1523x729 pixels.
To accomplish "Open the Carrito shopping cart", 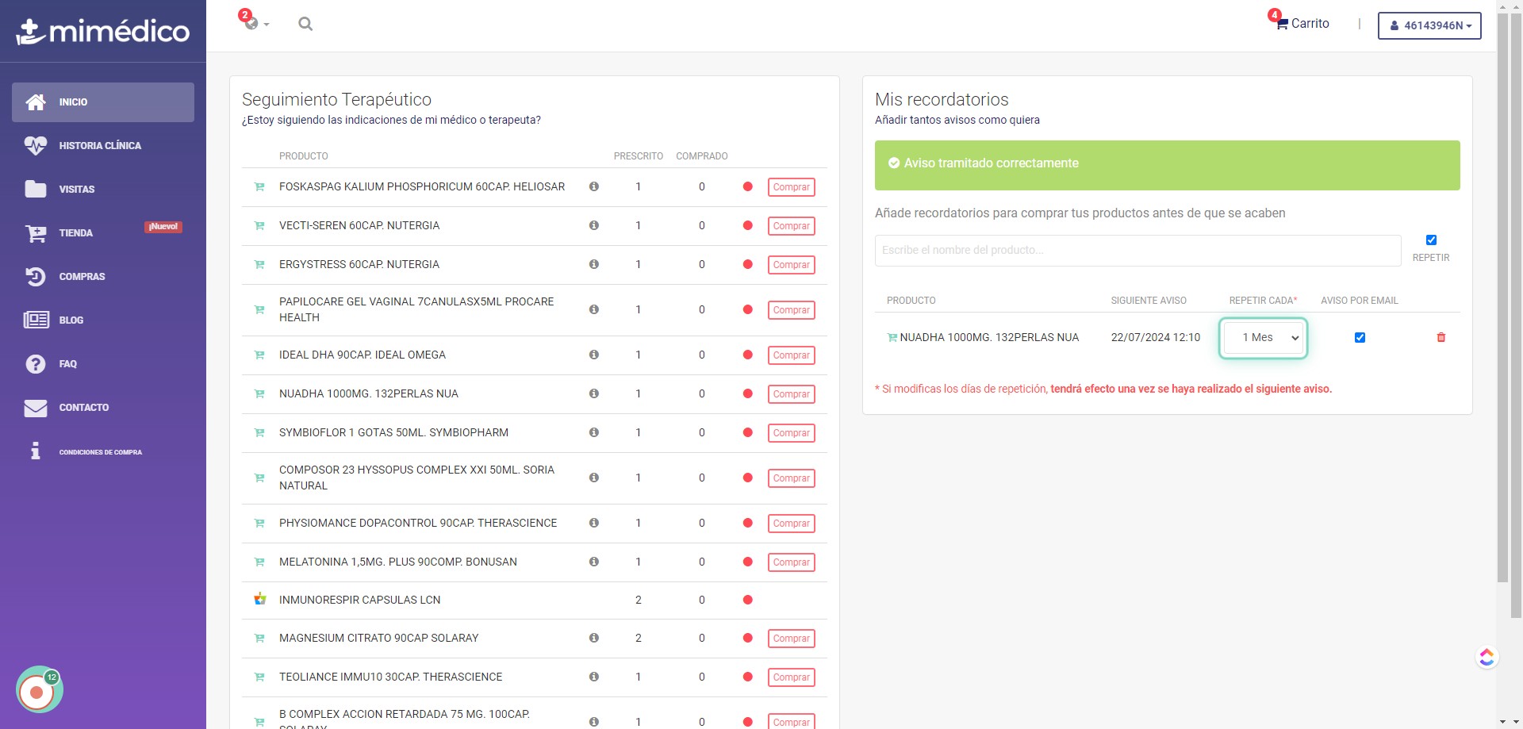I will (x=1302, y=24).
